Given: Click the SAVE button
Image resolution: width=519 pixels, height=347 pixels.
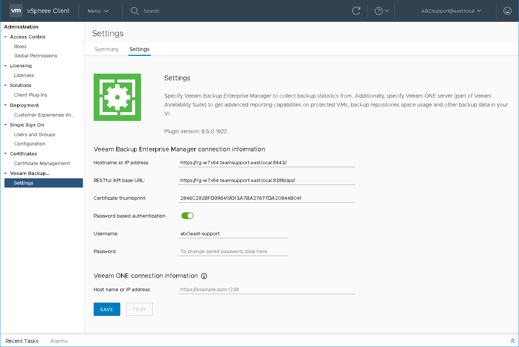Looking at the screenshot, I should (107, 309).
